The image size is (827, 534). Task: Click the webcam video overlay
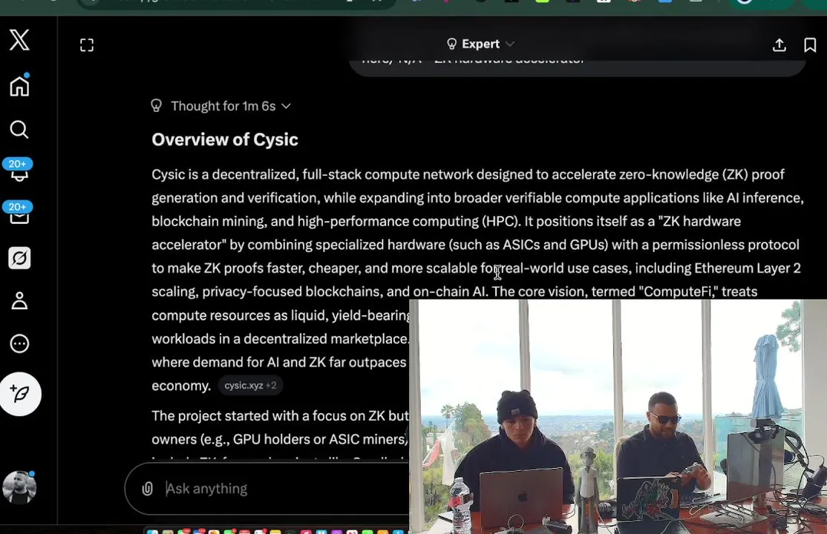(618, 417)
